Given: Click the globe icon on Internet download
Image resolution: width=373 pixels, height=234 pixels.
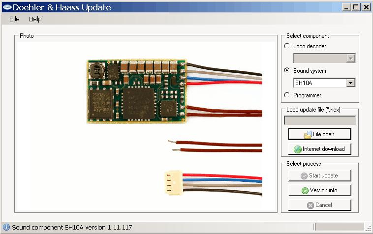Looking at the screenshot, I should click(x=298, y=149).
